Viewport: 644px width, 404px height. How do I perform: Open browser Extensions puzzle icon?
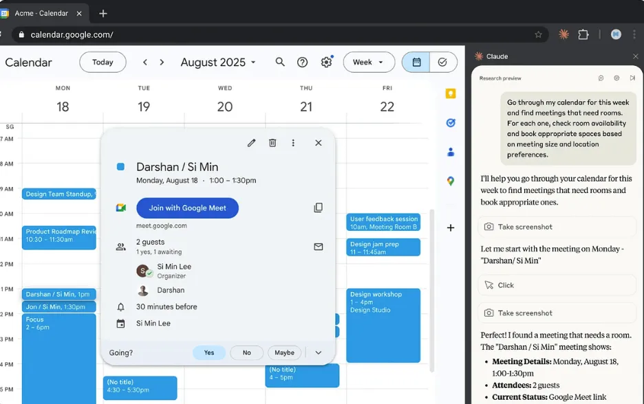point(583,34)
